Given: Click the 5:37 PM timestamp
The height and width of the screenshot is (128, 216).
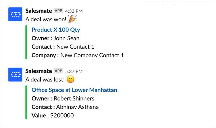Looking at the screenshot, I should (x=74, y=71).
